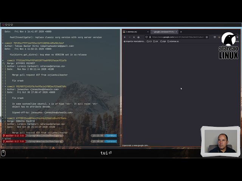242x181 pixels.
Task: Click the commit b7ff0925 hash line
Action: [x=37, y=118]
